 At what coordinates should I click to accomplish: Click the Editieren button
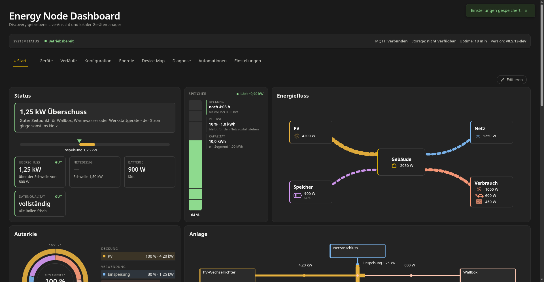512,80
